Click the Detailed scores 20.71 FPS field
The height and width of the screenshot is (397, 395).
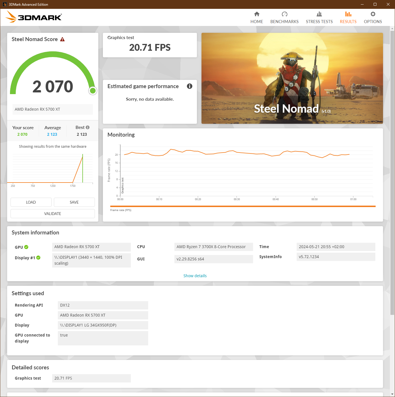pyautogui.click(x=91, y=378)
